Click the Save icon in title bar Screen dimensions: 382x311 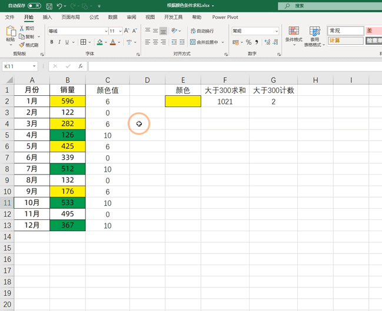click(49, 6)
